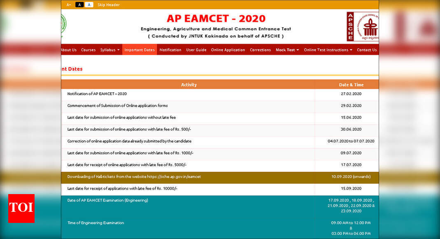Click the A+ increase font size button
This screenshot has height=239, width=440.
click(x=68, y=5)
